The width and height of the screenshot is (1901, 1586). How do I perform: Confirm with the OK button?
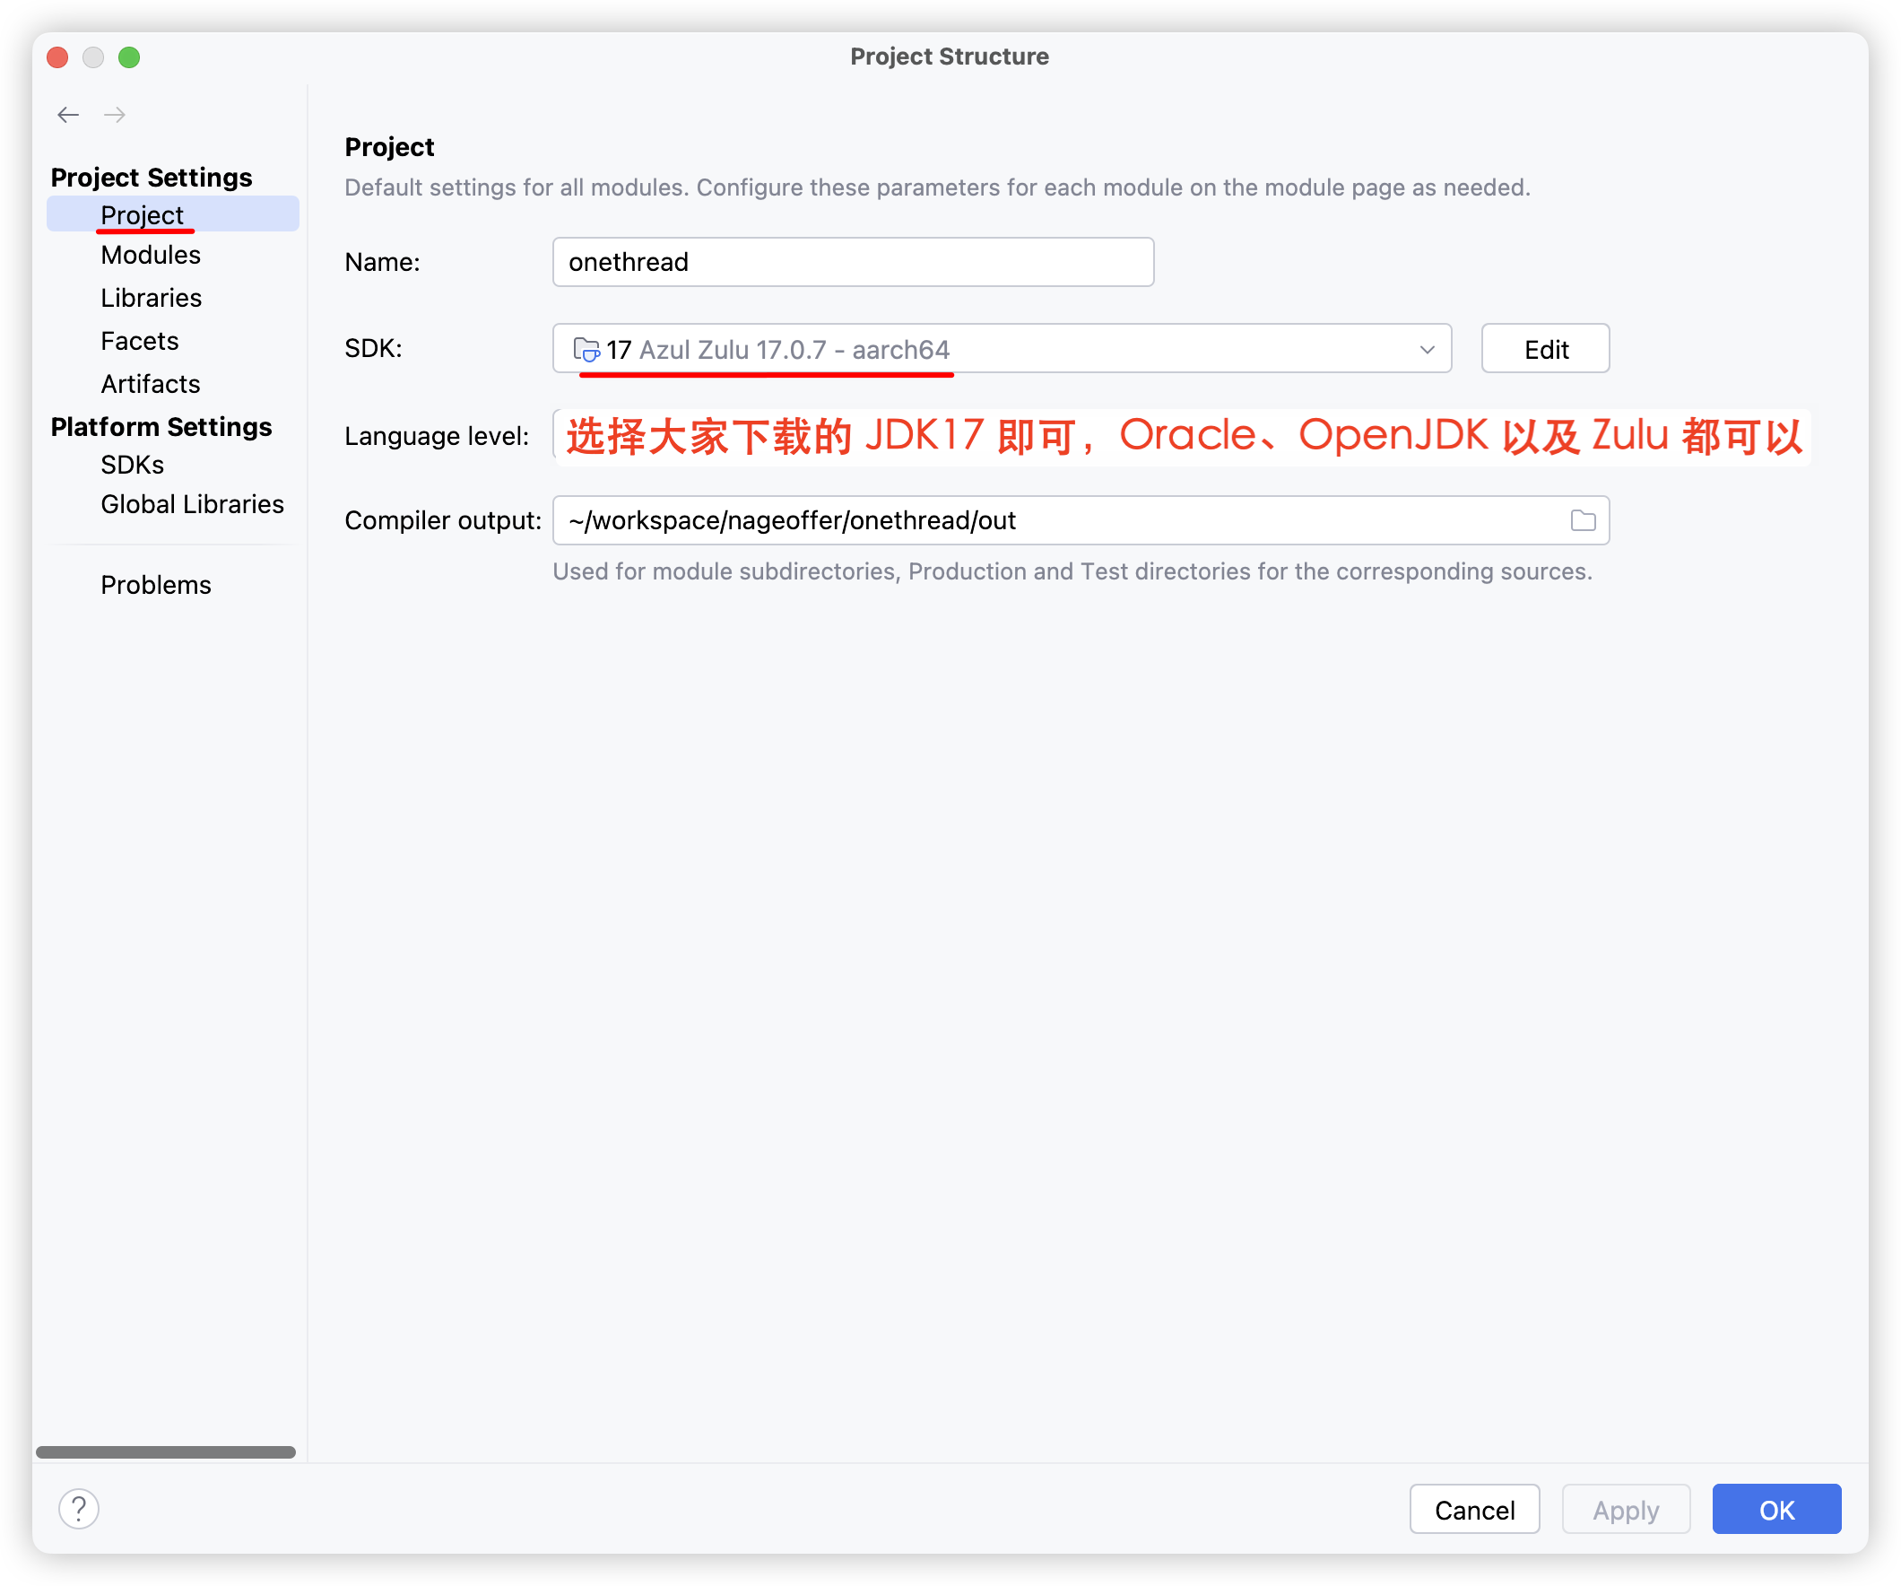[x=1777, y=1510]
